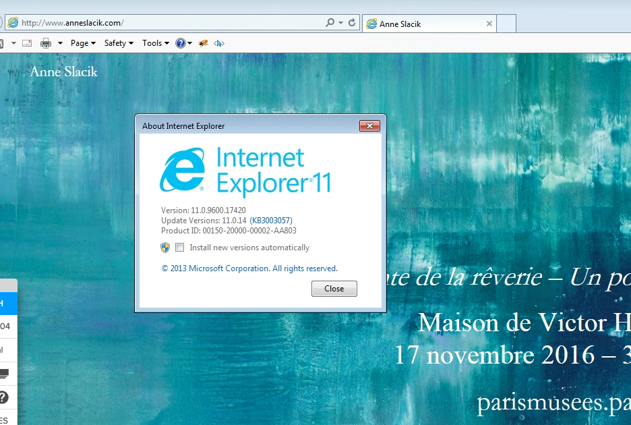
Task: Enable Install new versions automatically checkbox
Action: [180, 248]
